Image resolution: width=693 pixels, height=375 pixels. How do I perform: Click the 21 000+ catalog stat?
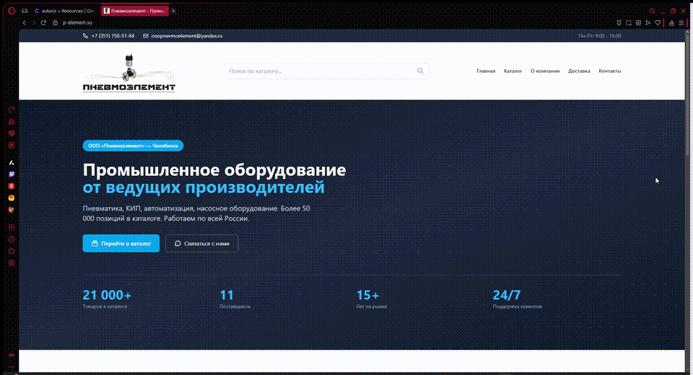click(107, 299)
